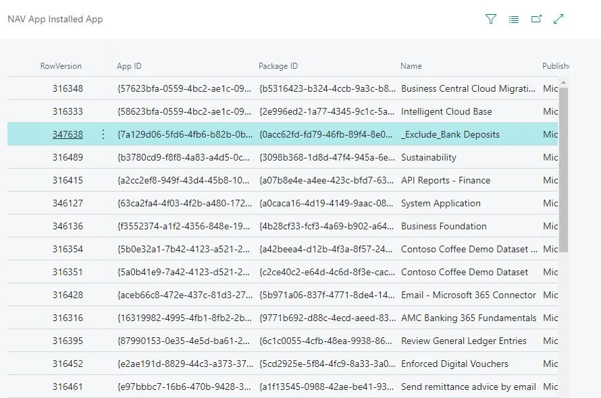Open the Publisher column header

[x=555, y=66]
